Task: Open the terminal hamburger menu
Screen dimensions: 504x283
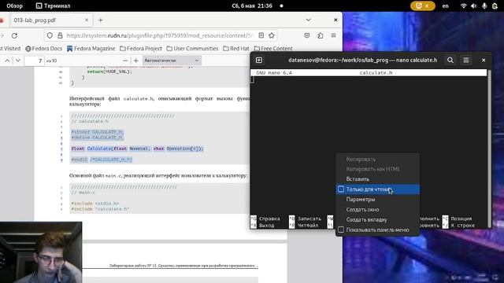Action: point(465,60)
